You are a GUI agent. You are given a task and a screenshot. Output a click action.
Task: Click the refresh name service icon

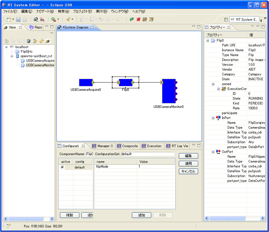(x=41, y=41)
